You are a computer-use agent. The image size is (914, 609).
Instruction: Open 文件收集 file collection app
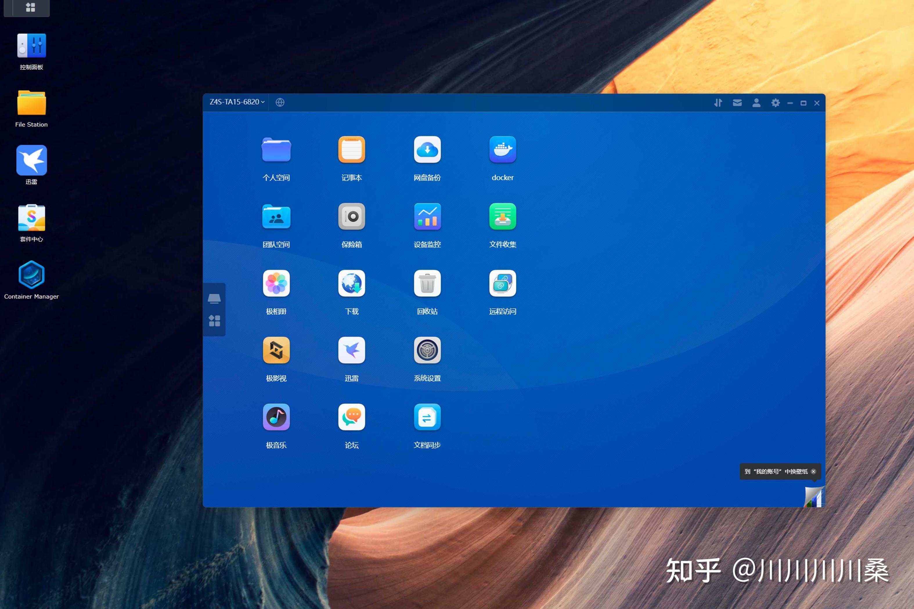(x=502, y=217)
